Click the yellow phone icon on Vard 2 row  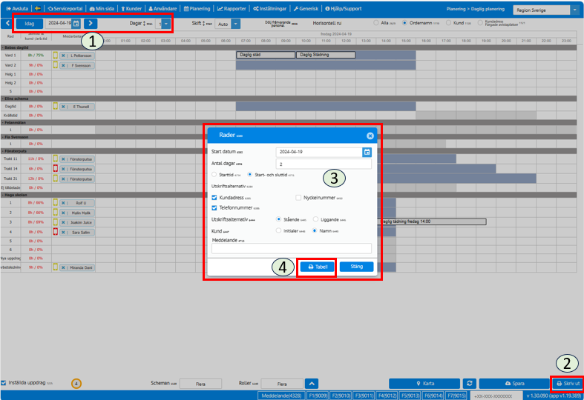pyautogui.click(x=56, y=65)
